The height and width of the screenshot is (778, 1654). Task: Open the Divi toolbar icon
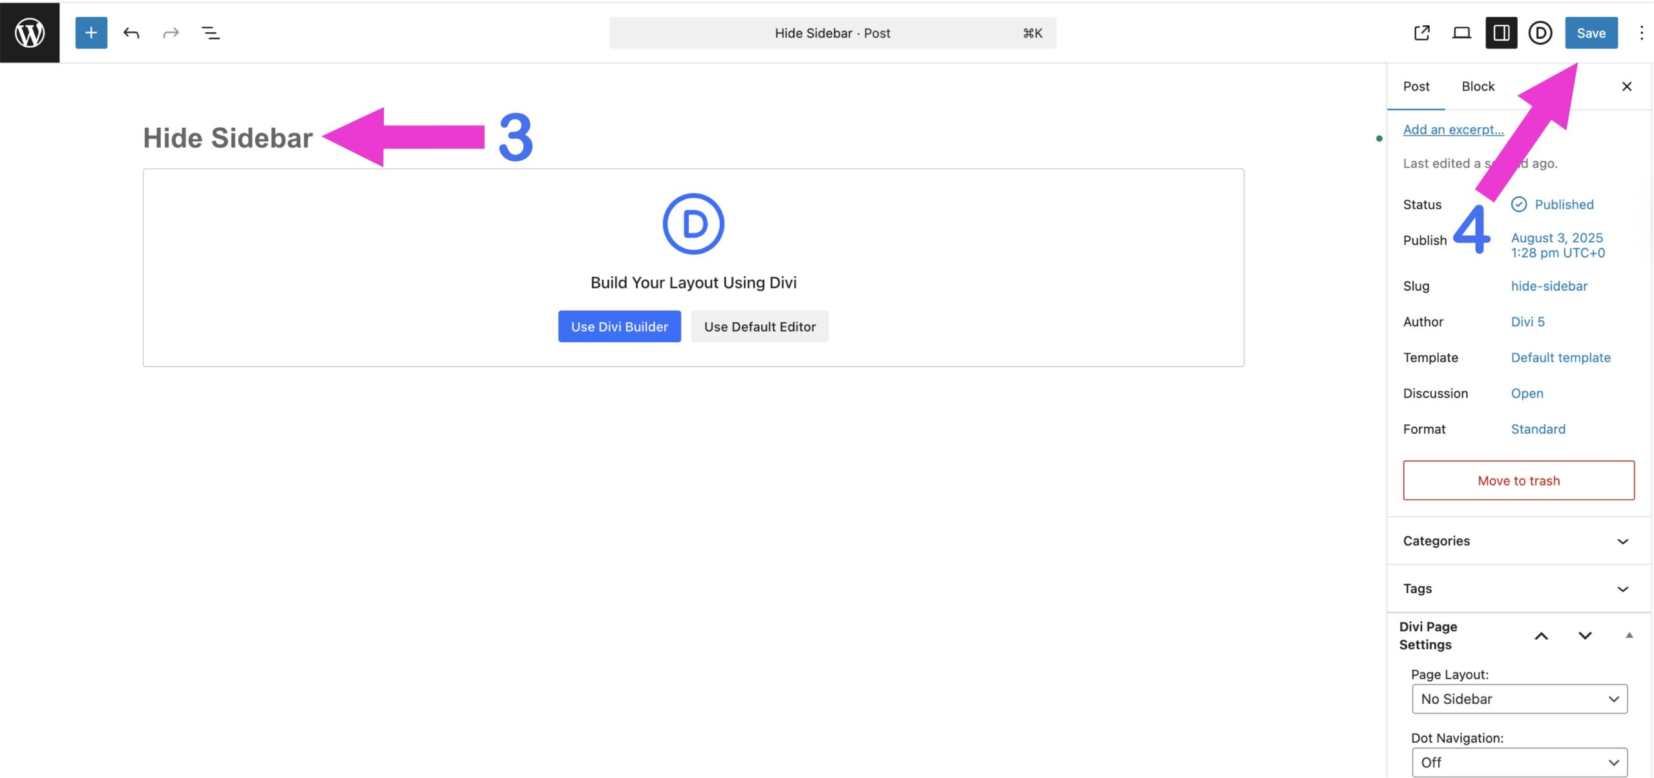tap(1540, 33)
